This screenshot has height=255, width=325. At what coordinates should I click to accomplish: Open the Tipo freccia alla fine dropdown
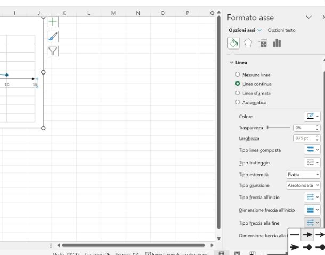coord(312,223)
